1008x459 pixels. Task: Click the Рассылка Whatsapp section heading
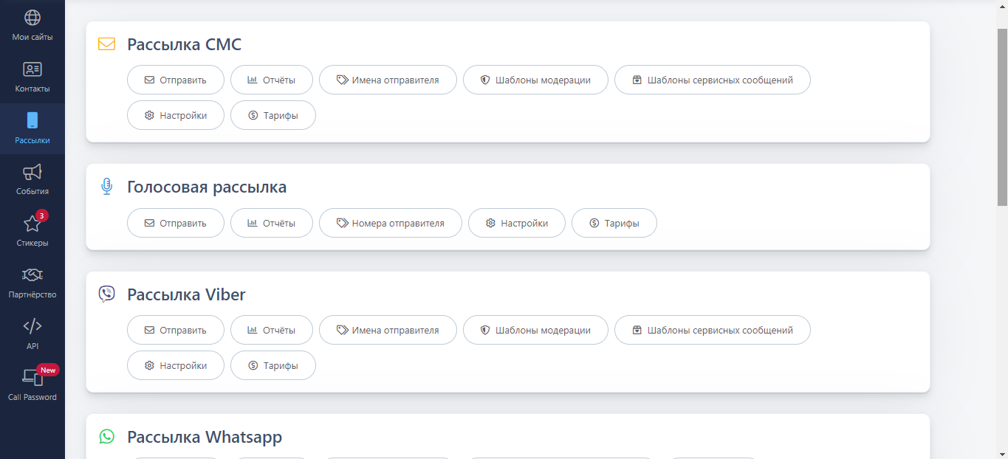[x=205, y=437]
